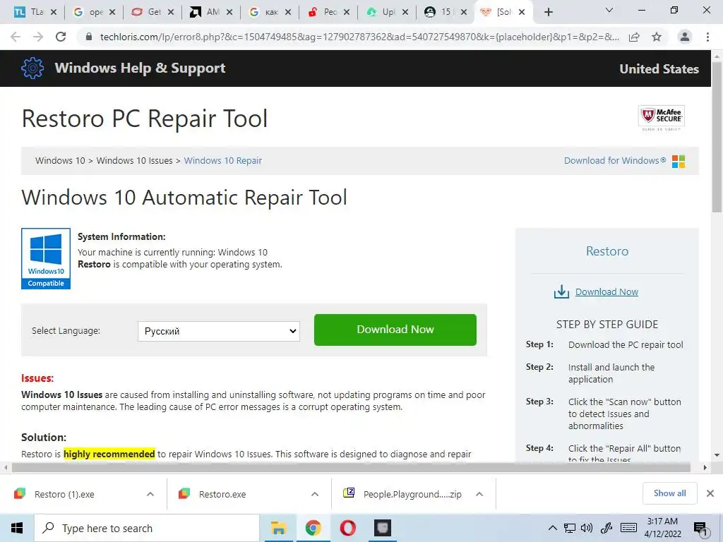Screen dimensions: 723x542
Task: Open the tab search chevron
Action: (609, 10)
